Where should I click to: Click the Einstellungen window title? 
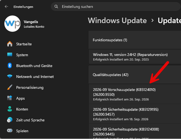(x=23, y=7)
